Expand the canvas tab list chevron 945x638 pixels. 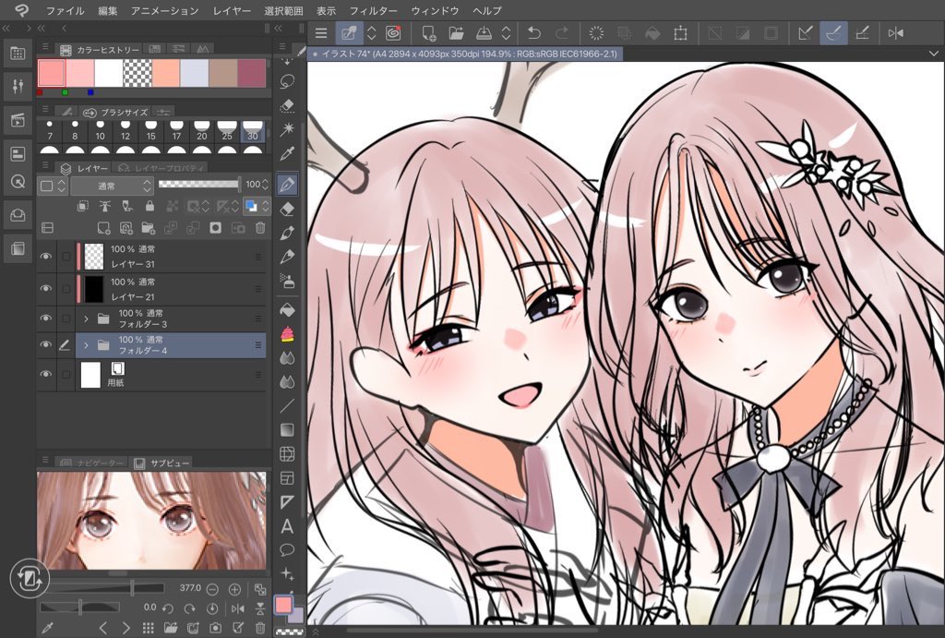pos(934,54)
